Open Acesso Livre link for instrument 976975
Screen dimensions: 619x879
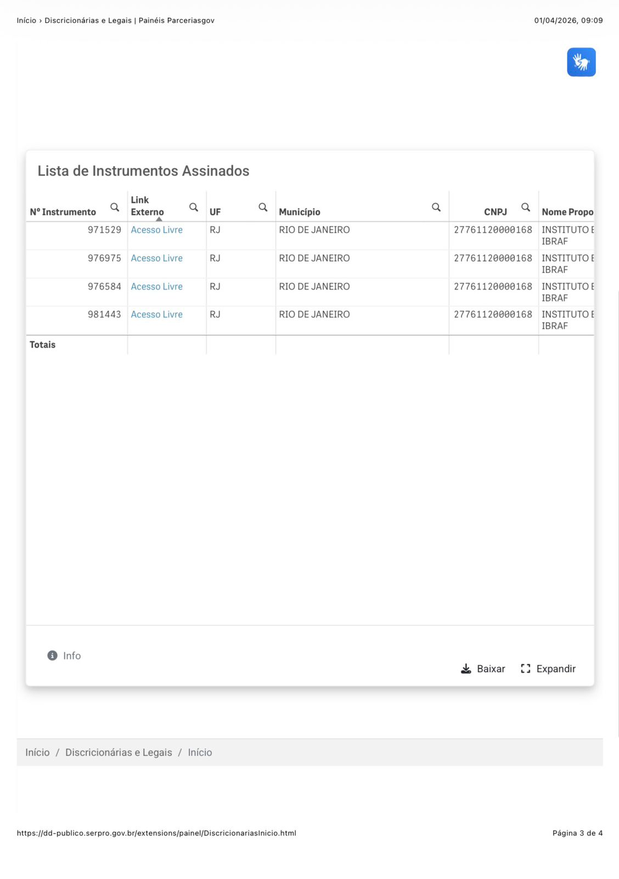tap(156, 258)
